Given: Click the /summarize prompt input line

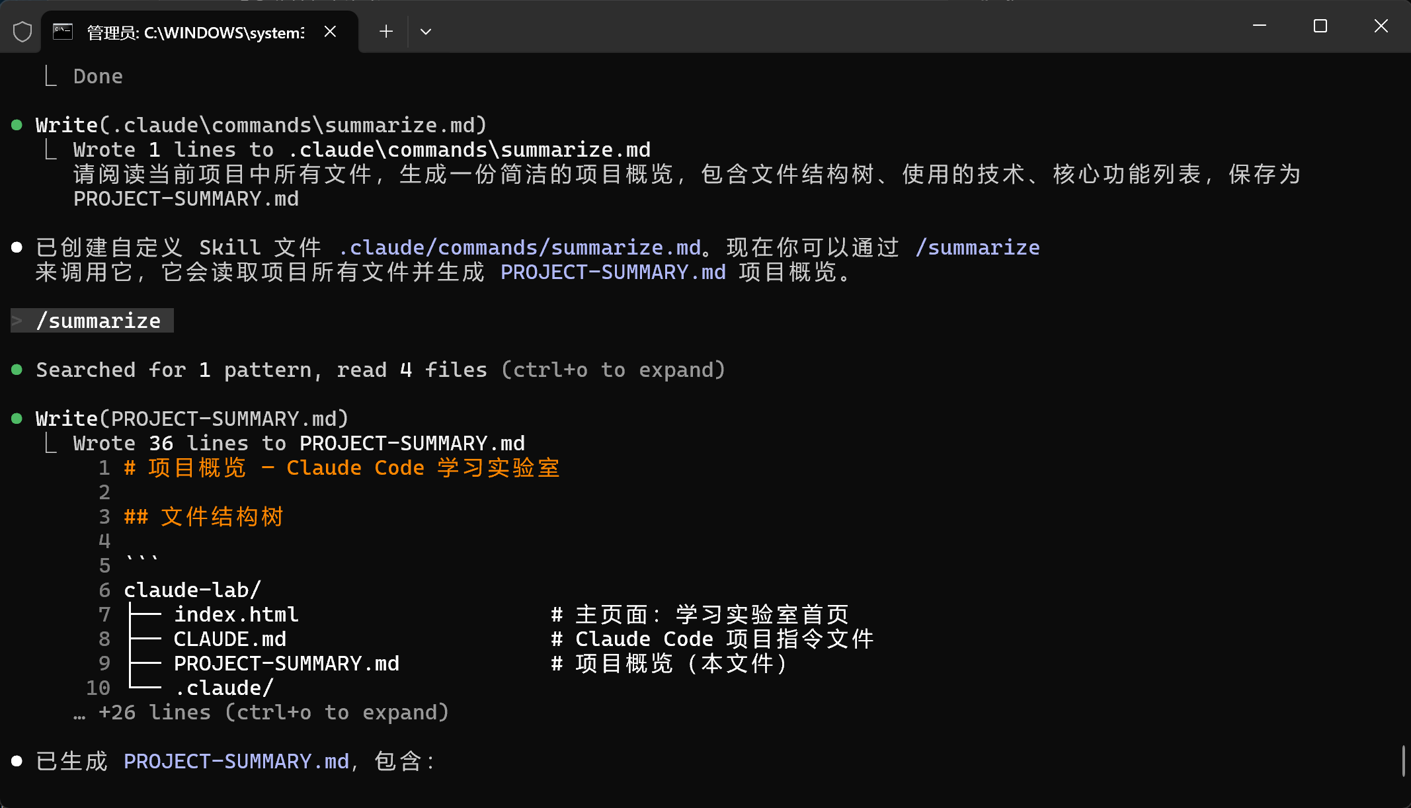Looking at the screenshot, I should 92,321.
